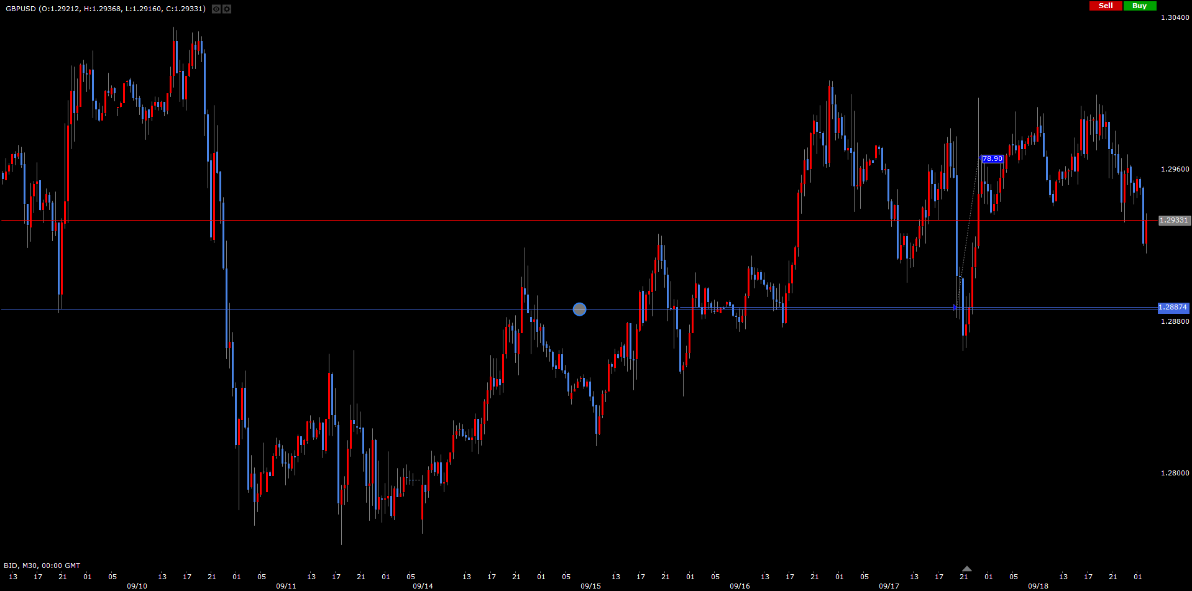Click the green Buy button
This screenshot has height=591, width=1192.
(1139, 6)
